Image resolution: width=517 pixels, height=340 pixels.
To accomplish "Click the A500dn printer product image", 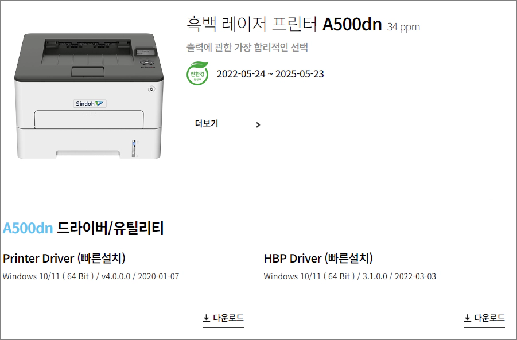I will pos(89,96).
